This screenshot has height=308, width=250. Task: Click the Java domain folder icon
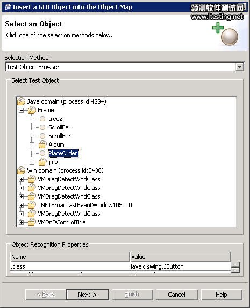pyautogui.click(x=21, y=101)
